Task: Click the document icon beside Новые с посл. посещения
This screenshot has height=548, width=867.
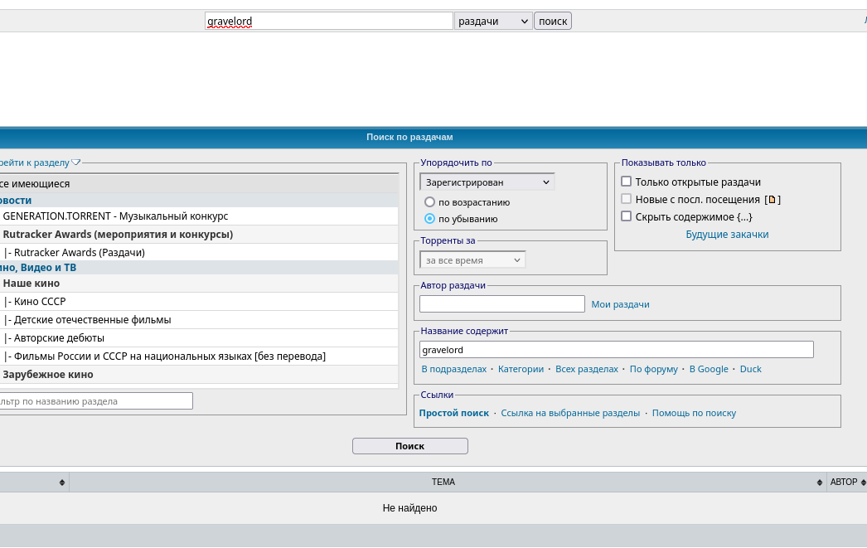Action: click(773, 200)
